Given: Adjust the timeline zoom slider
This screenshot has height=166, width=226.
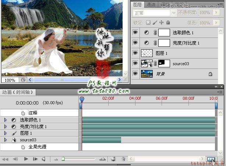Looking at the screenshot, I should [x=63, y=159].
